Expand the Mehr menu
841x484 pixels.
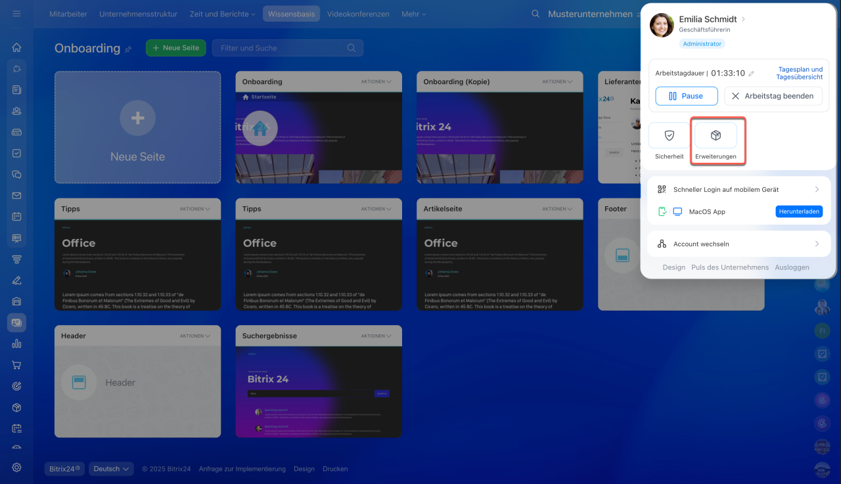tap(414, 14)
